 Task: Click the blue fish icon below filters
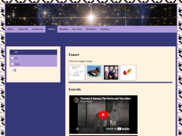pos(14,70)
